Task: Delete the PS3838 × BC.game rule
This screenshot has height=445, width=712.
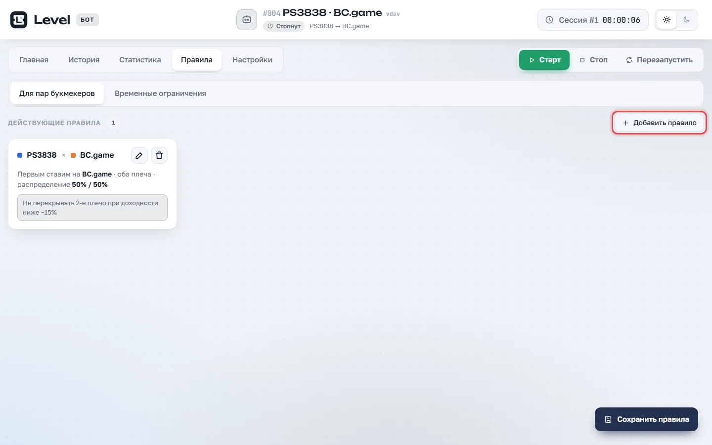Action: (x=159, y=155)
